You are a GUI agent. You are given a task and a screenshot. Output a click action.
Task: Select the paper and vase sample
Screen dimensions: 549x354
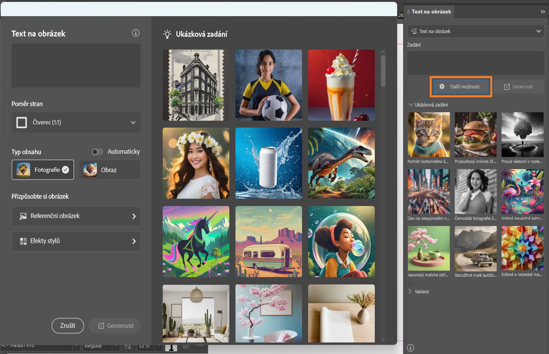click(x=341, y=314)
